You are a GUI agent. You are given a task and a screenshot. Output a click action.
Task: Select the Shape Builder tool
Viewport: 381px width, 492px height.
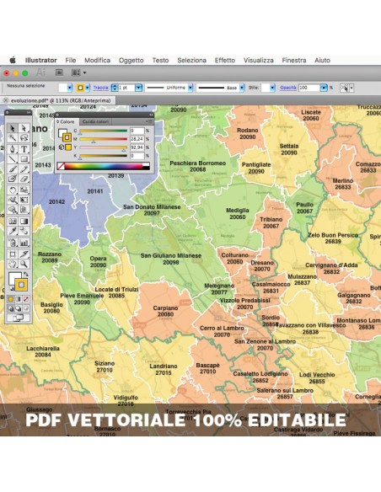click(13, 209)
